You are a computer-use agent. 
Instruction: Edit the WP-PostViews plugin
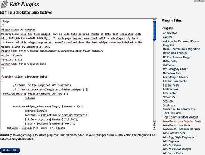172,145
